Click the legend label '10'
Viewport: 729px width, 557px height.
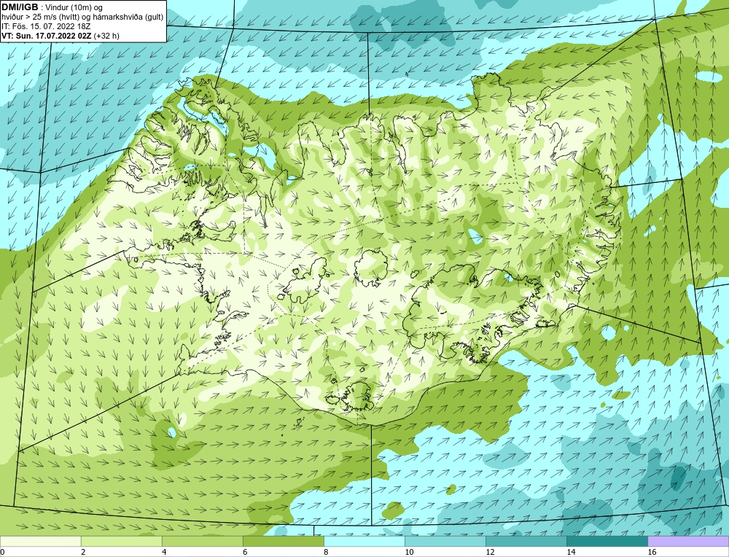[x=409, y=552]
